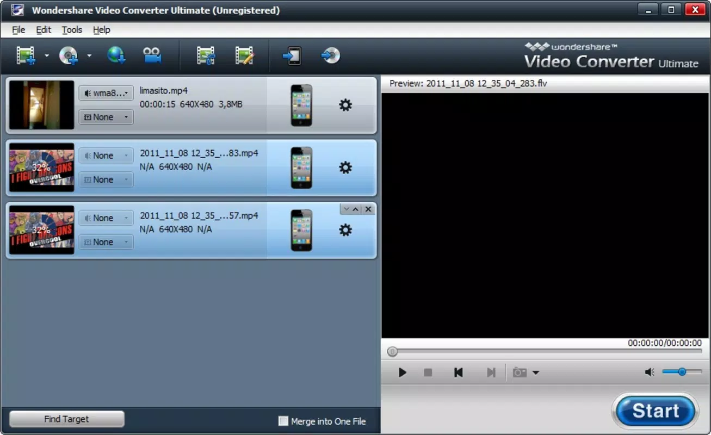The image size is (711, 435).
Task: Select iPhone output format for limasito.mp4
Action: [x=301, y=105]
